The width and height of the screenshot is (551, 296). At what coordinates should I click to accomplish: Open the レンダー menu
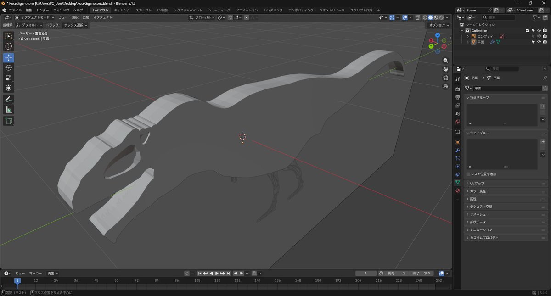(43, 10)
